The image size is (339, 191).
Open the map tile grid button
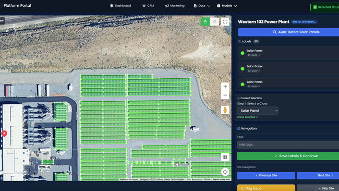coord(225,157)
